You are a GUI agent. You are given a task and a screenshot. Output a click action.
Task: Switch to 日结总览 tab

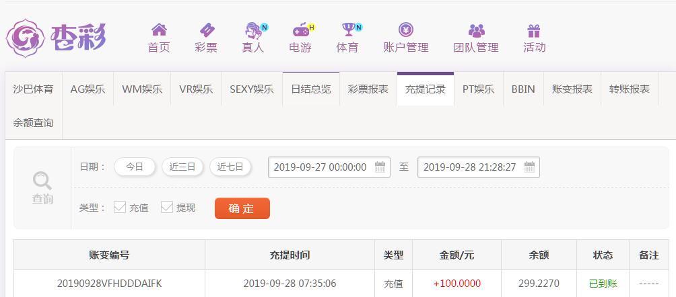click(x=311, y=89)
